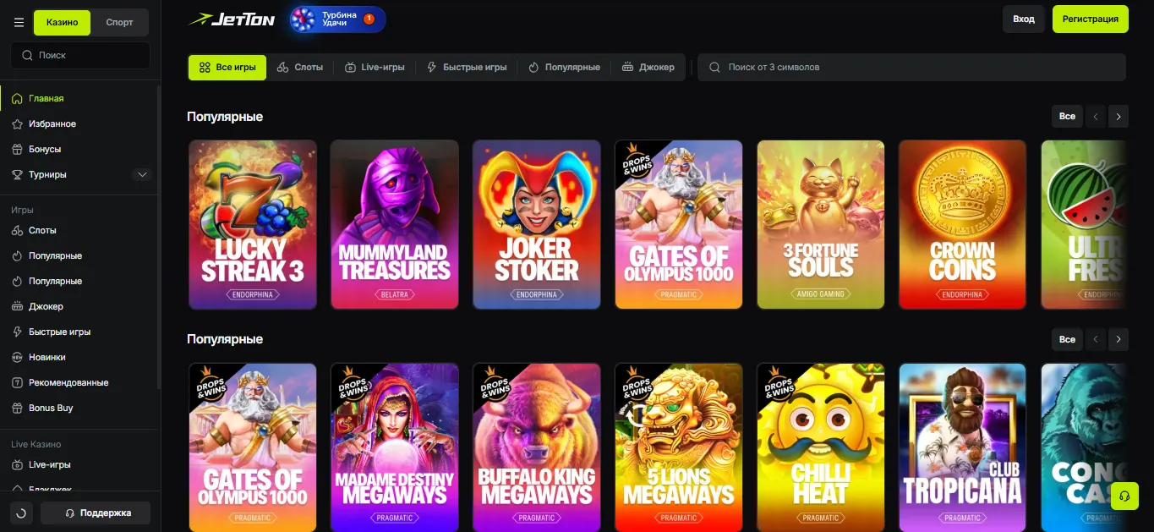This screenshot has height=532, width=1154.
Task: Expand the Турниры chevron
Action: click(142, 174)
